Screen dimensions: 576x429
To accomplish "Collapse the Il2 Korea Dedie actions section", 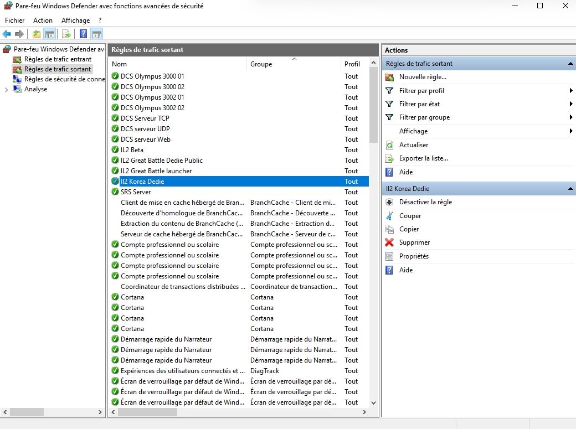I will click(570, 188).
